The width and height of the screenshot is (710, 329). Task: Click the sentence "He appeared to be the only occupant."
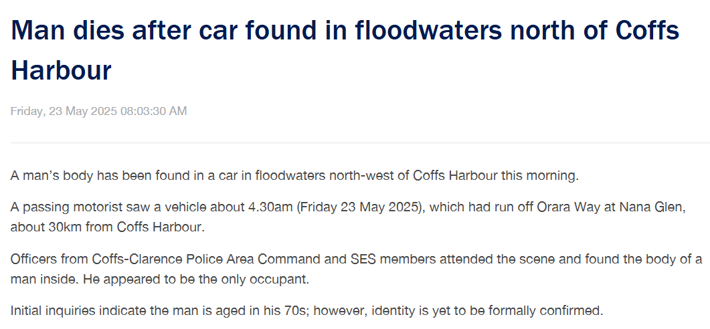click(196, 279)
